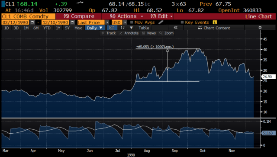
Task: Click the 26.90 last price axis label
Action: click(x=268, y=77)
